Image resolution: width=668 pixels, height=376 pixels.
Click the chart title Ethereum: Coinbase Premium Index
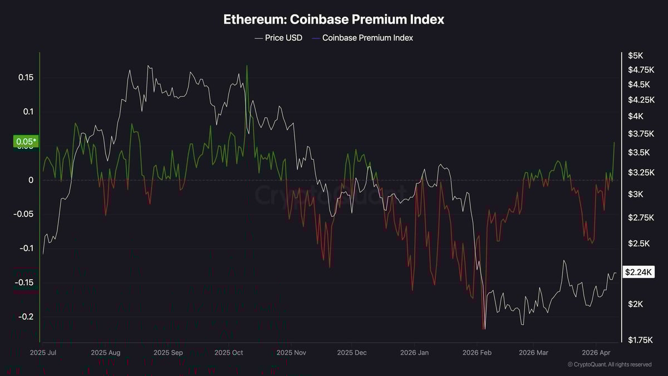[334, 19]
